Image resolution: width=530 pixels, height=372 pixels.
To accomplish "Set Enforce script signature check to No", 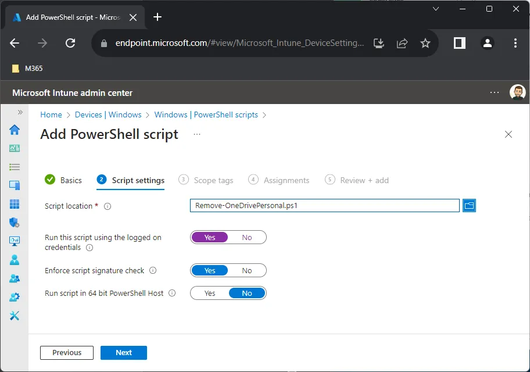I will coord(247,270).
